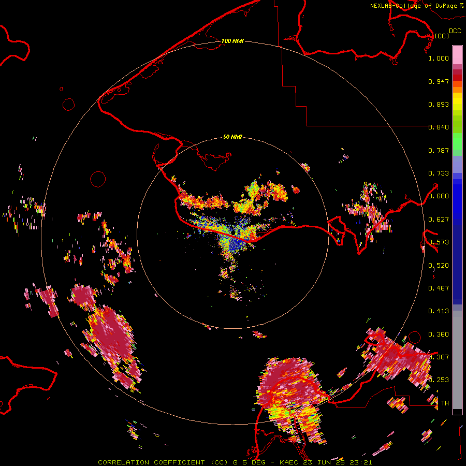Click the 0.947 legend value
The width and height of the screenshot is (466, 466).
[439, 81]
